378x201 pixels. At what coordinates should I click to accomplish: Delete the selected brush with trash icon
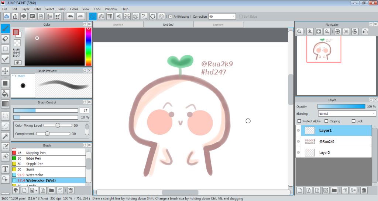pyautogui.click(x=71, y=190)
